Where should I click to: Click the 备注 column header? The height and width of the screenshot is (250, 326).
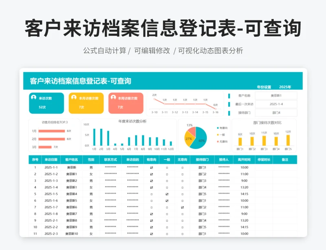click(285, 159)
